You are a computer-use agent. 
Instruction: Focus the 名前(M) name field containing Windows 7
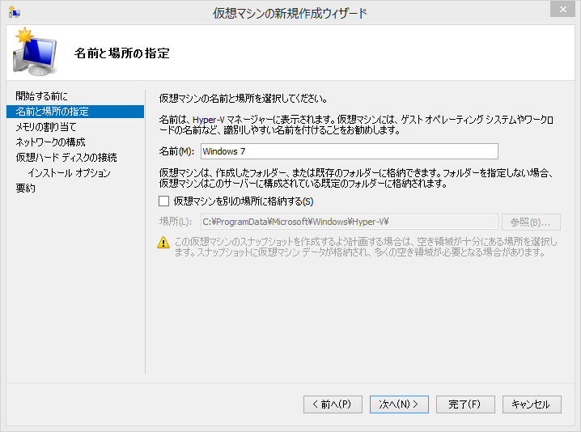point(350,151)
